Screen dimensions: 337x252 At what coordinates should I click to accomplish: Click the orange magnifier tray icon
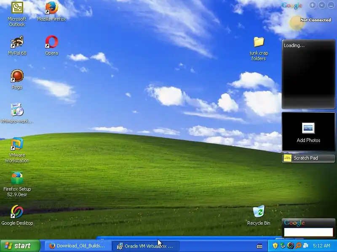pyautogui.click(x=298, y=246)
